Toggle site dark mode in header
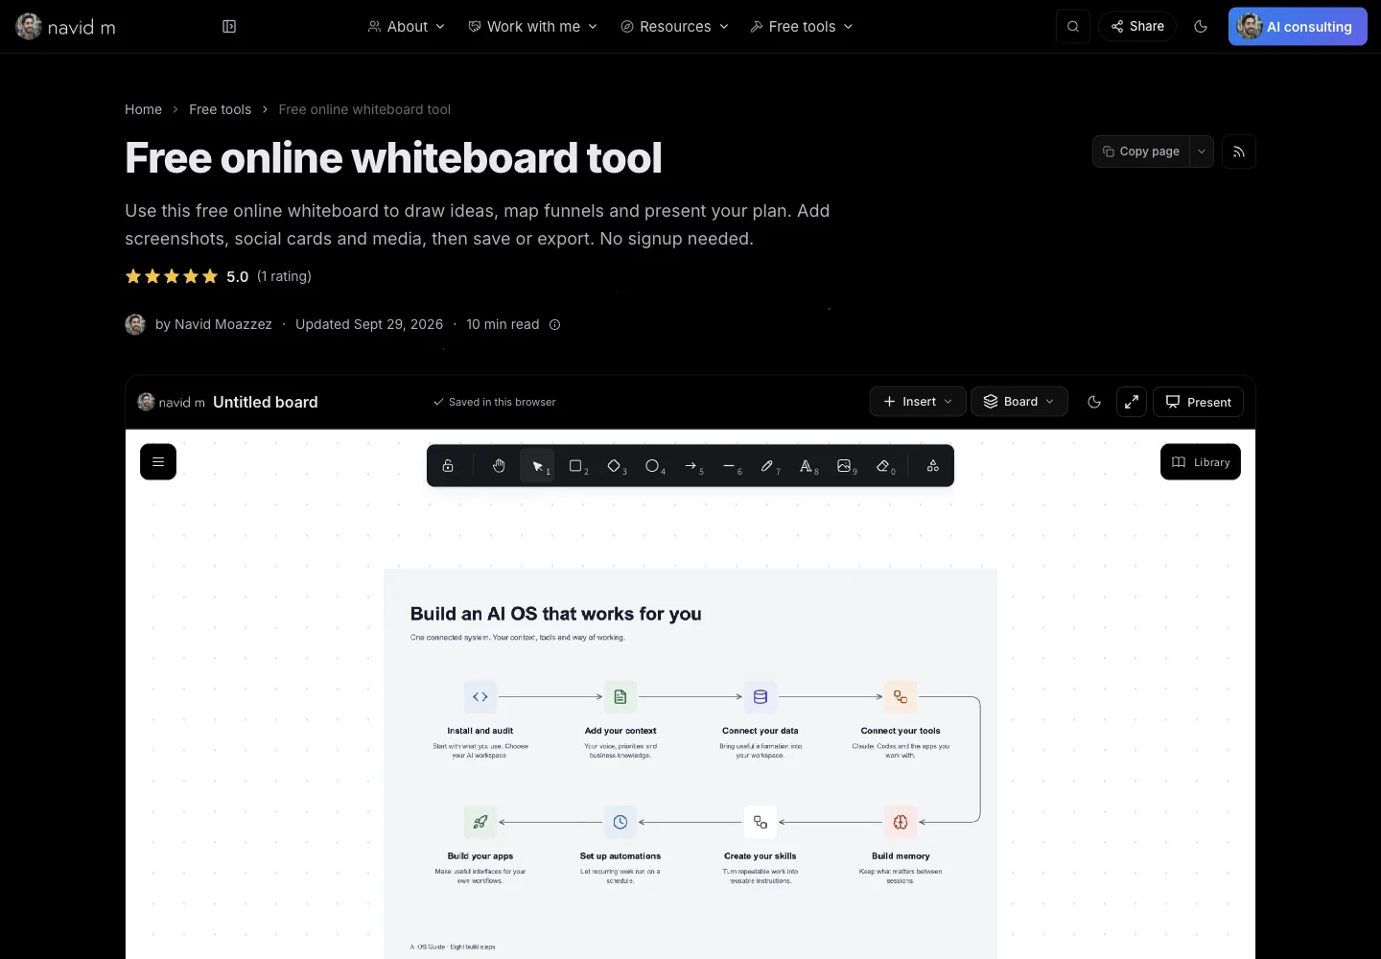 point(1201,27)
